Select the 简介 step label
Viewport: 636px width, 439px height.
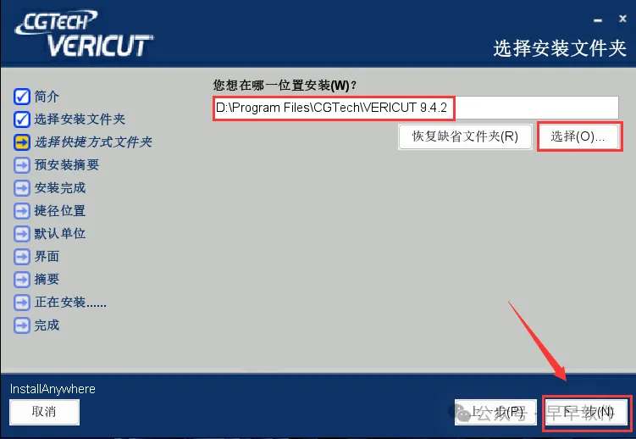tap(47, 97)
